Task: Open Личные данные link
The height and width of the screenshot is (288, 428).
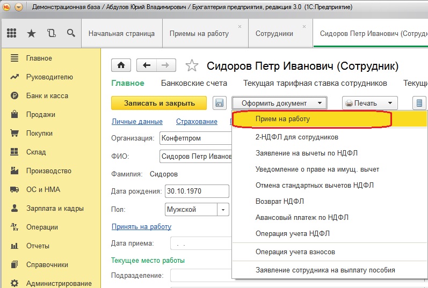Action: point(137,121)
